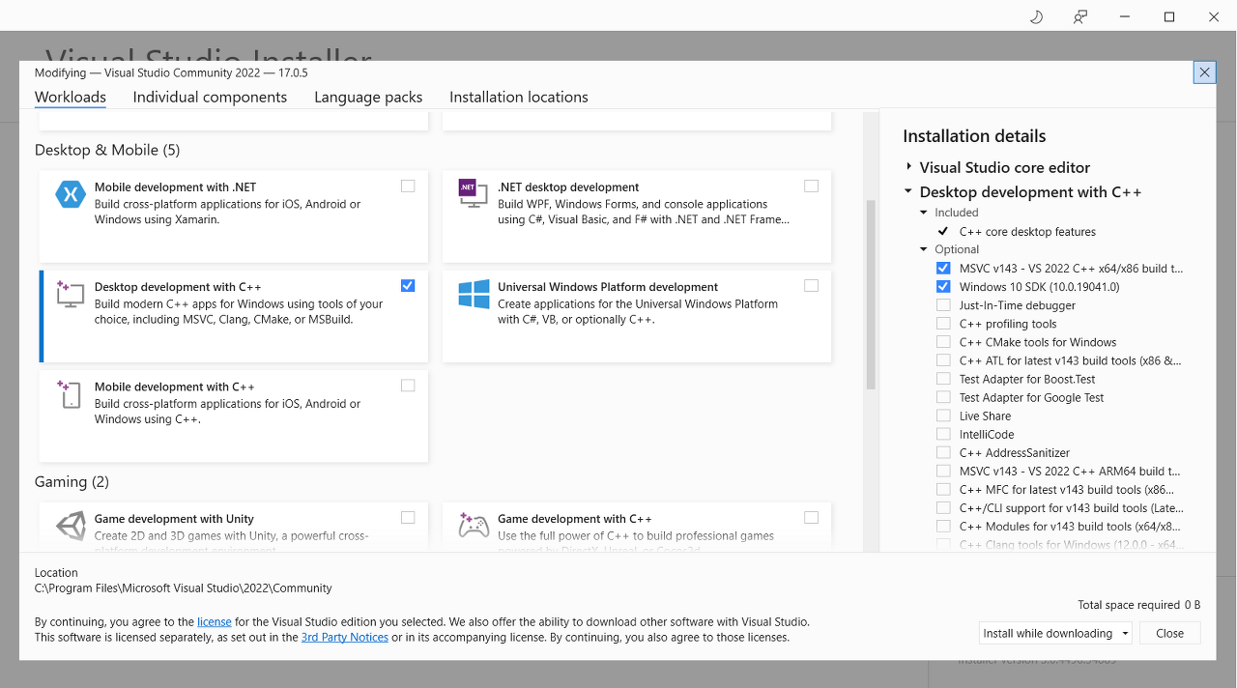1237x688 pixels.
Task: Click the Mobile development with C++ phone icon
Action: (71, 393)
